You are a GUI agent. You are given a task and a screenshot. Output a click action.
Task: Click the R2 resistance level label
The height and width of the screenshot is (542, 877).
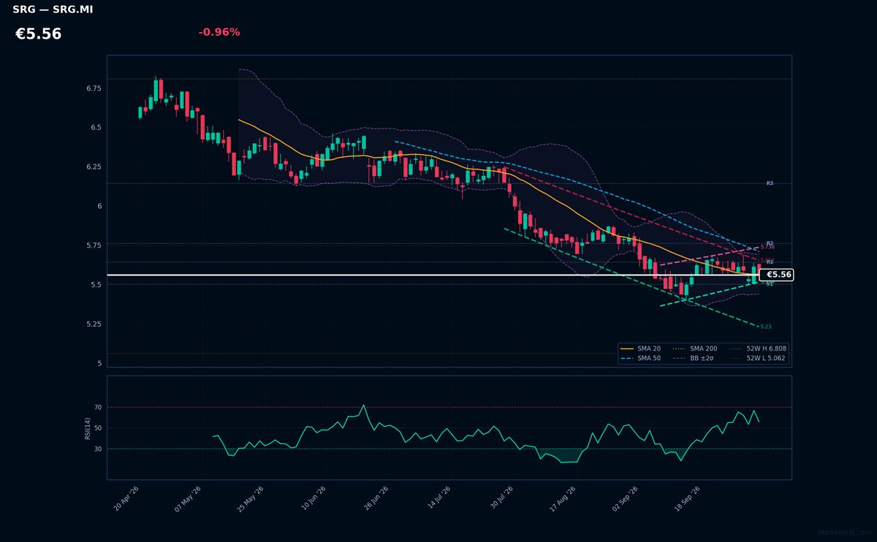point(770,243)
